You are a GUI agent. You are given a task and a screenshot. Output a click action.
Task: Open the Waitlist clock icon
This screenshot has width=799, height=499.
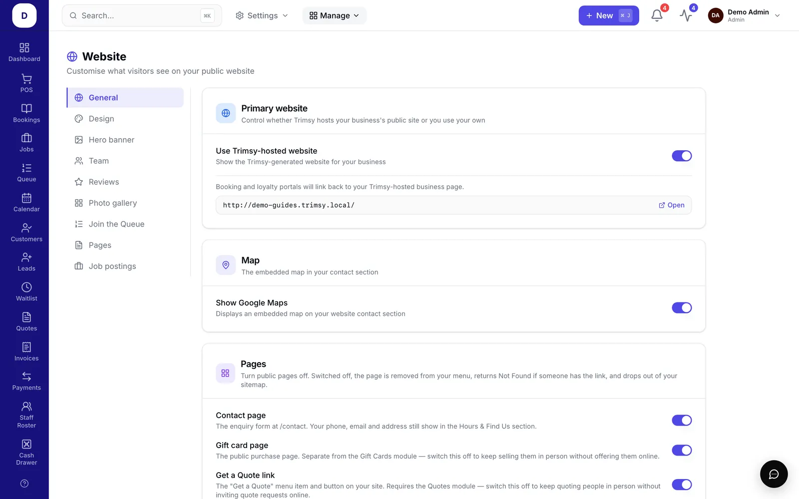[x=26, y=287]
